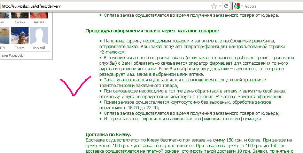Click the "Процедура оформления заказа через" heading
Viewport: 303px width, 153px height.
130,31
